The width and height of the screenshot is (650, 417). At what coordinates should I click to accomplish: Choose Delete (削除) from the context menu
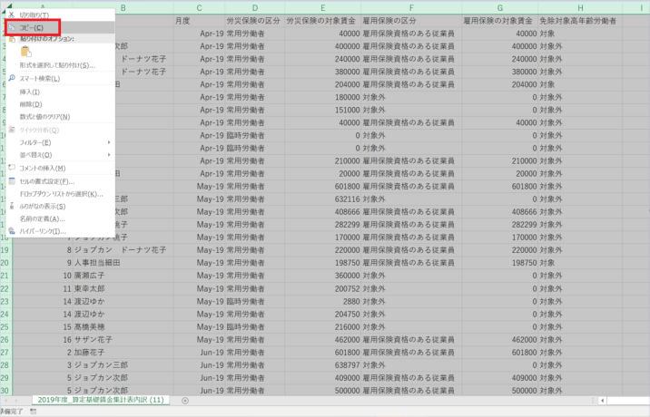coord(61,104)
